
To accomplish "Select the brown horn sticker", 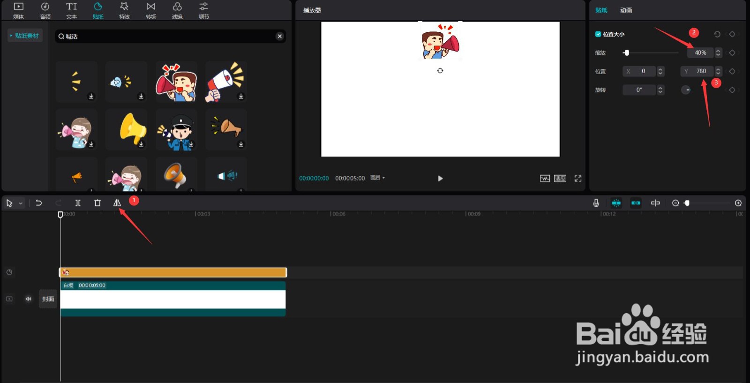I will 226,129.
